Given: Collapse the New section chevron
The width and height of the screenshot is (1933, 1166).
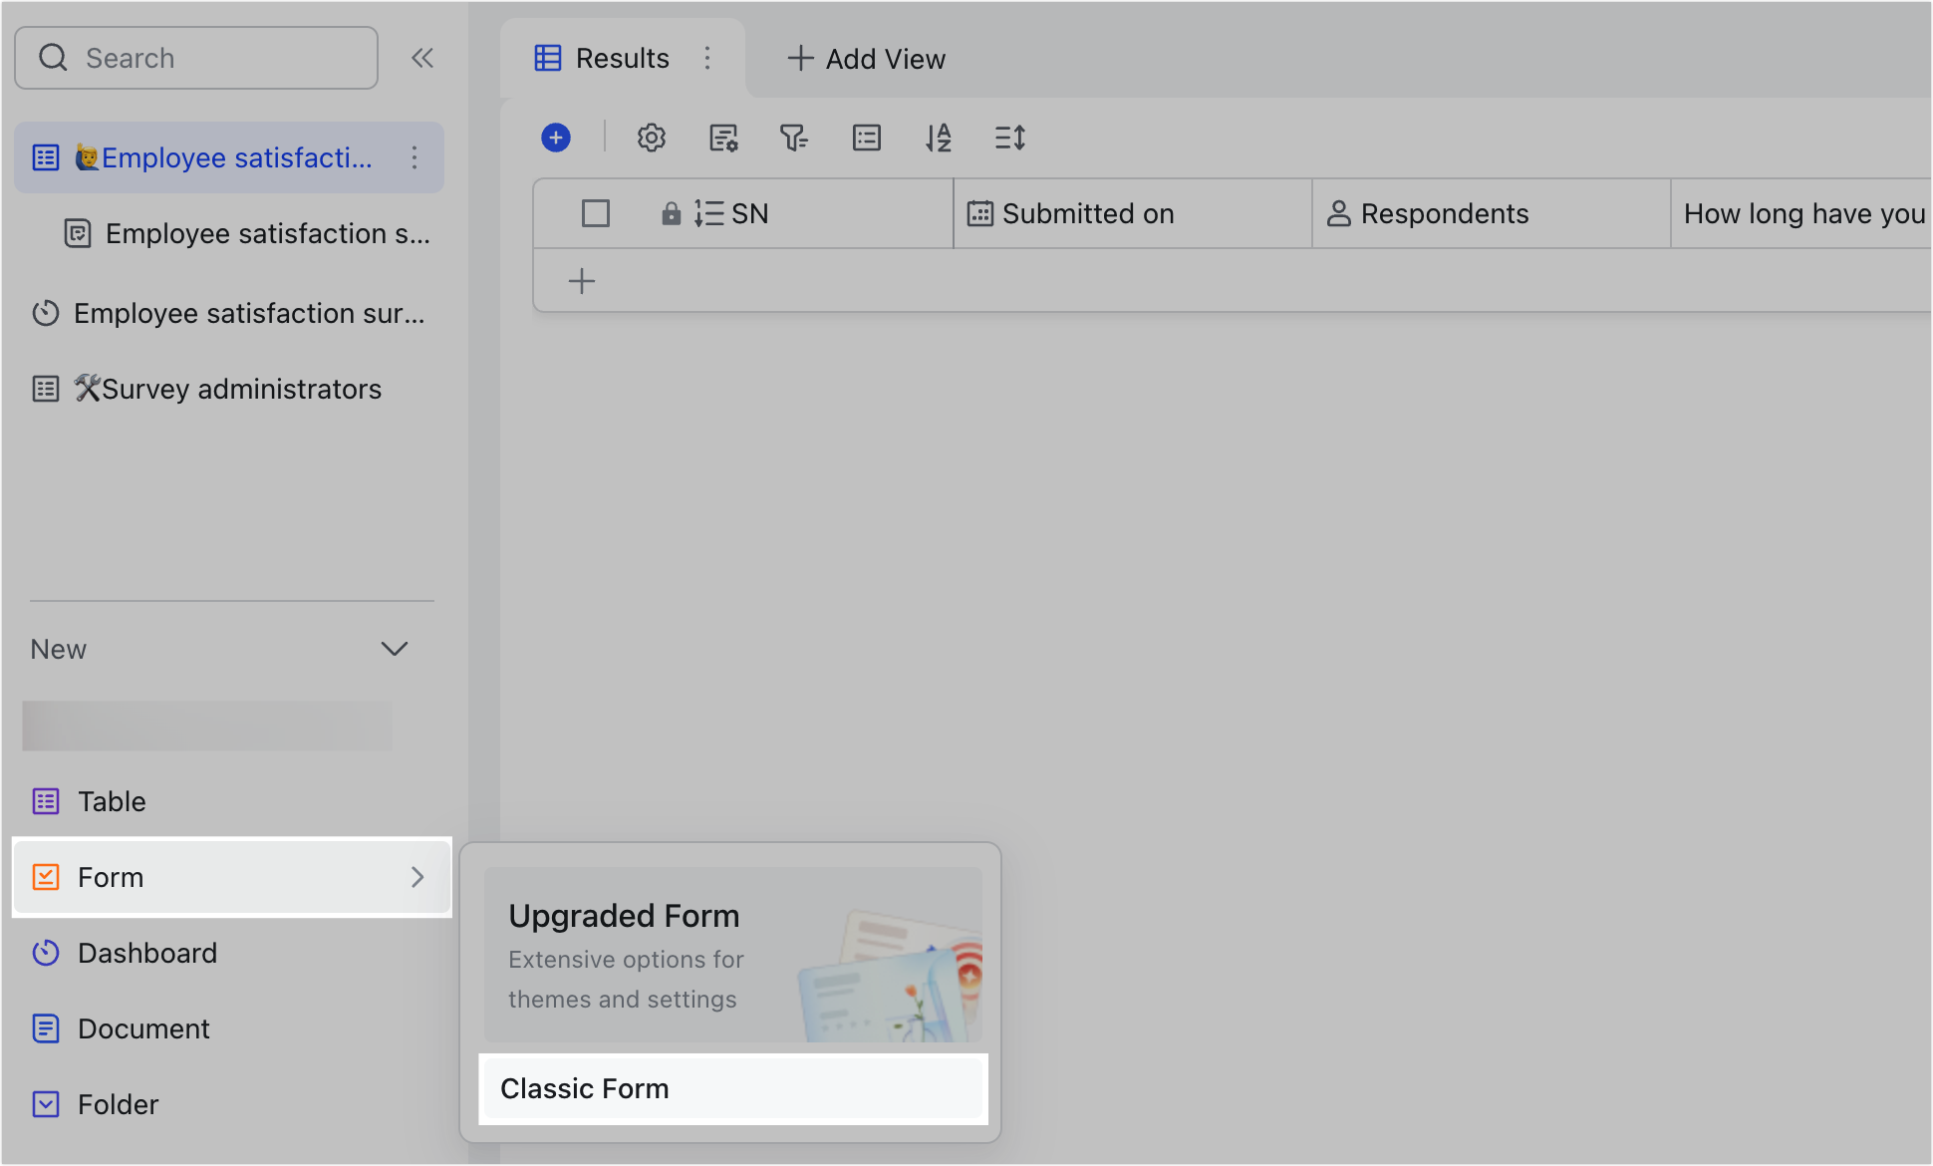Looking at the screenshot, I should pos(395,649).
